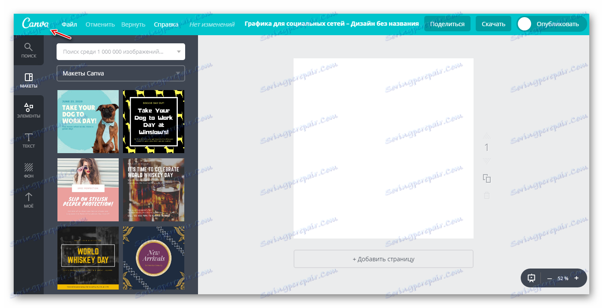Open the Справка menu
Image resolution: width=603 pixels, height=308 pixels.
[x=166, y=24]
